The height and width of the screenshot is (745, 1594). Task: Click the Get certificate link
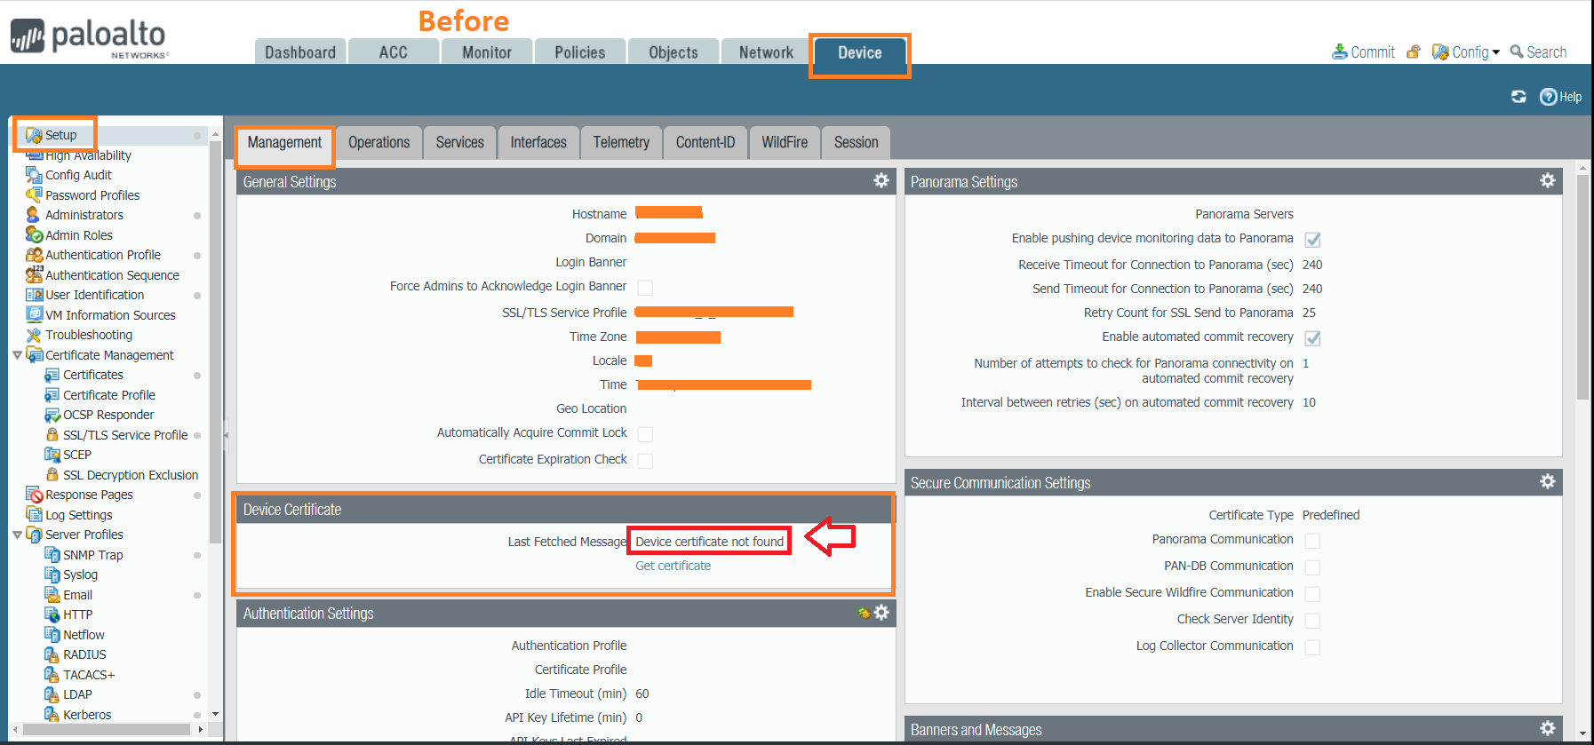pyautogui.click(x=673, y=566)
